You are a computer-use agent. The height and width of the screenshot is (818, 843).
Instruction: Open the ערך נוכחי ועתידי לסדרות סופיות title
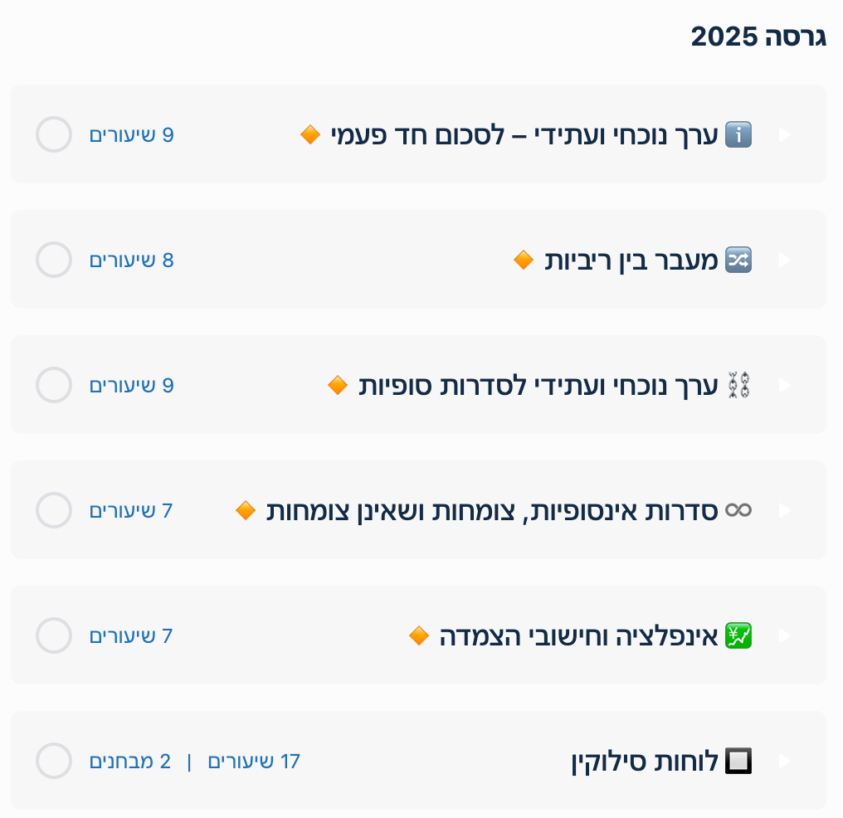539,385
